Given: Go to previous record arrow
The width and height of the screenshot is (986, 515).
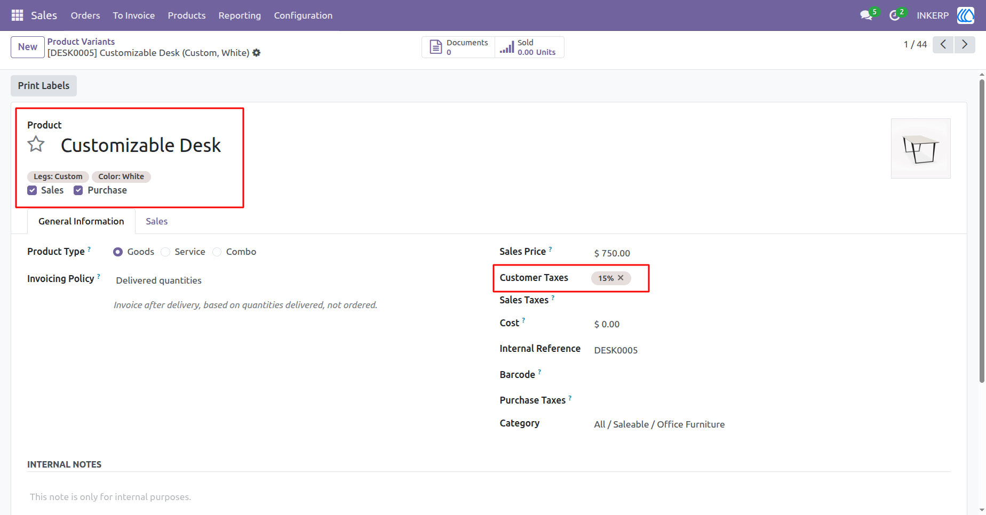Looking at the screenshot, I should pos(943,44).
